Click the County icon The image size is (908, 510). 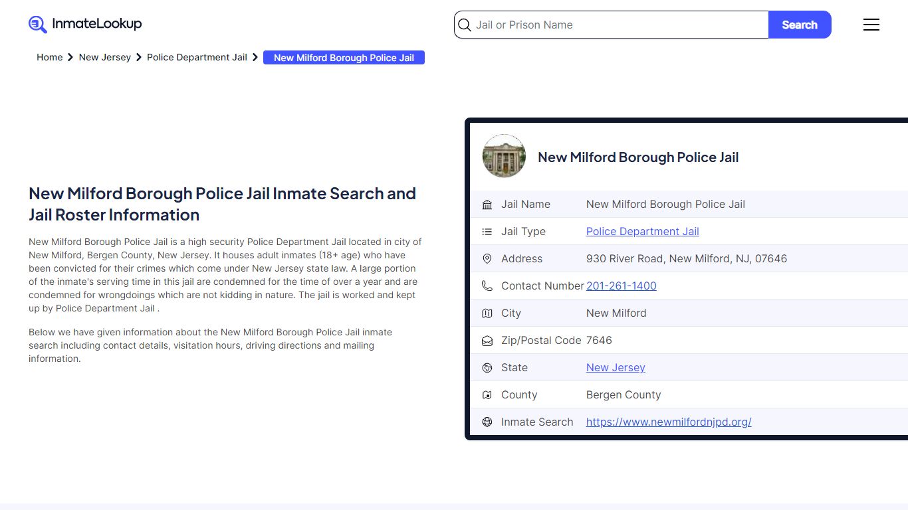(487, 395)
